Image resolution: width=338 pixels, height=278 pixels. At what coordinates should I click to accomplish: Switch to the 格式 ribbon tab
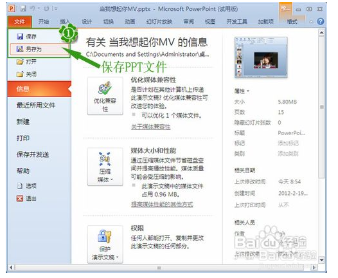click(x=292, y=21)
